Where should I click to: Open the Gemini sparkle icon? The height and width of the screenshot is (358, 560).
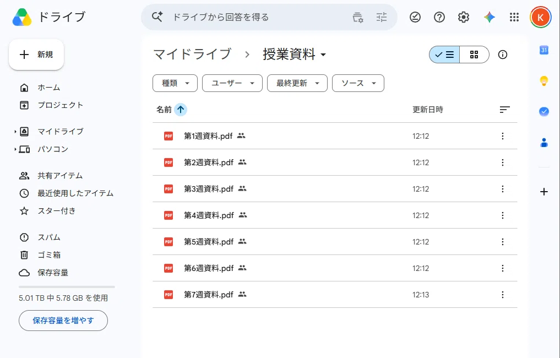[x=490, y=17]
